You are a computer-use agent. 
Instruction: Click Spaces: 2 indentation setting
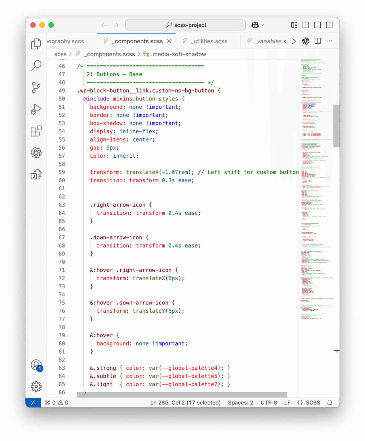(x=240, y=403)
